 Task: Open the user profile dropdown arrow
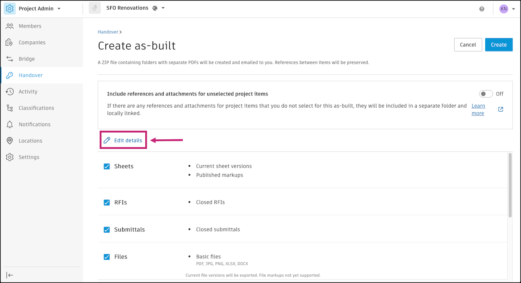[x=514, y=9]
